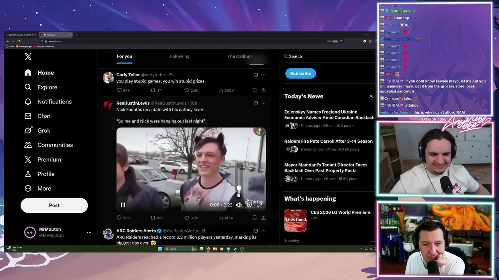
Task: Close the Today's News panel
Action: click(x=371, y=96)
